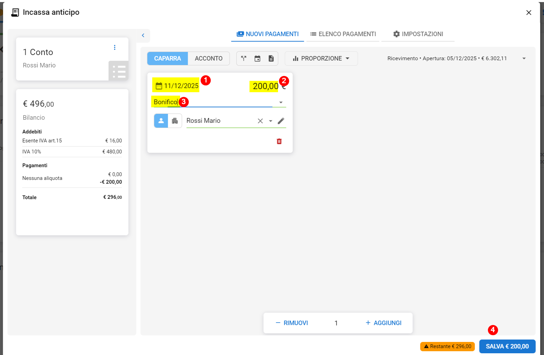The image size is (544, 355).
Task: Clear the Rossi Mario payer field
Action: point(260,121)
